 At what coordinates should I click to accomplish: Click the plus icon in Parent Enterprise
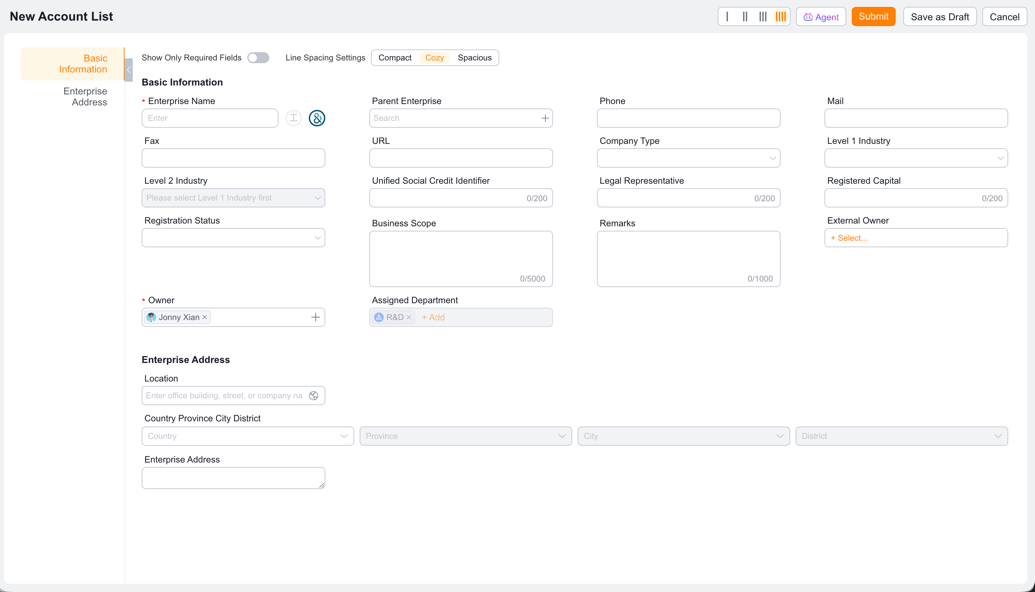(x=545, y=118)
